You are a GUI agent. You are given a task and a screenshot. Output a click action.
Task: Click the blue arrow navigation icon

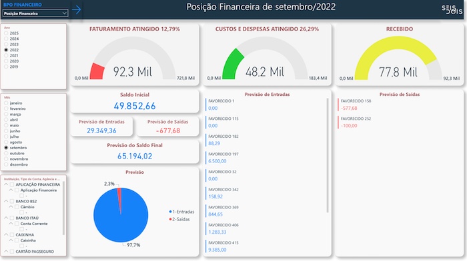(x=77, y=10)
